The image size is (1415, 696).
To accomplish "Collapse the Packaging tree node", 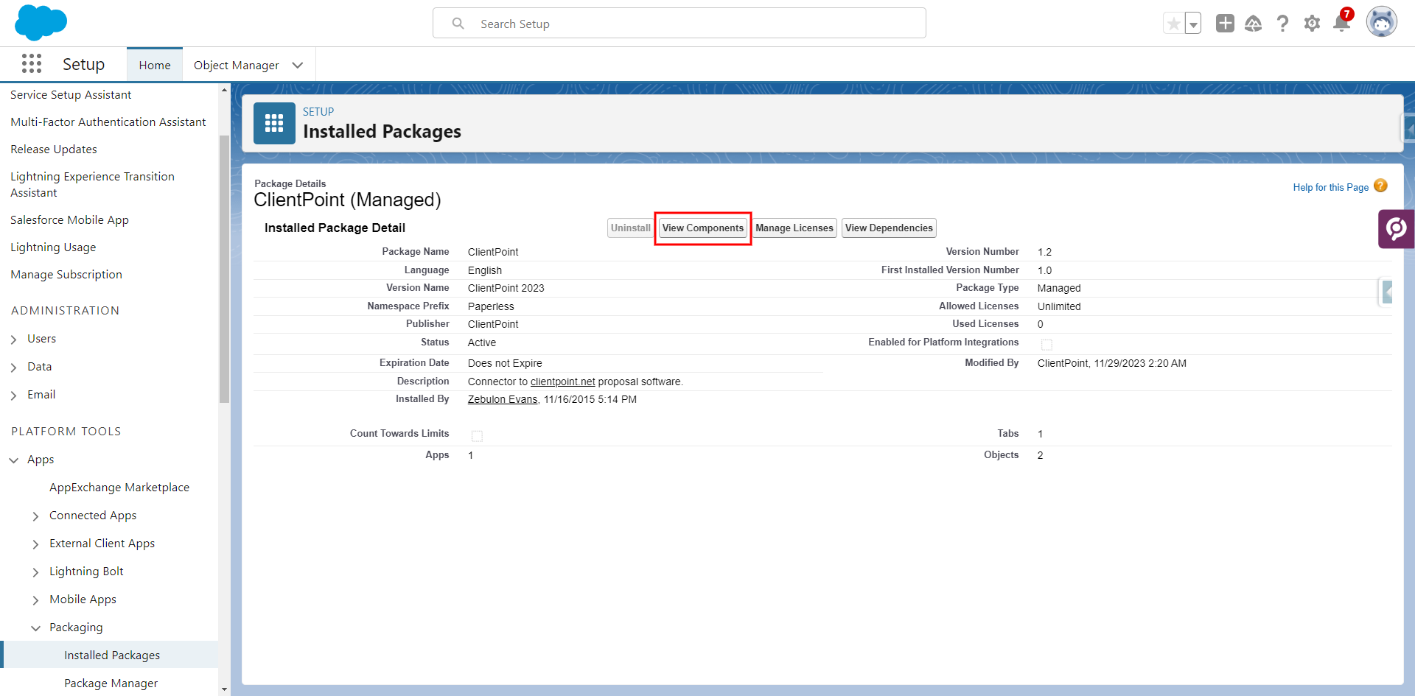I will [35, 628].
